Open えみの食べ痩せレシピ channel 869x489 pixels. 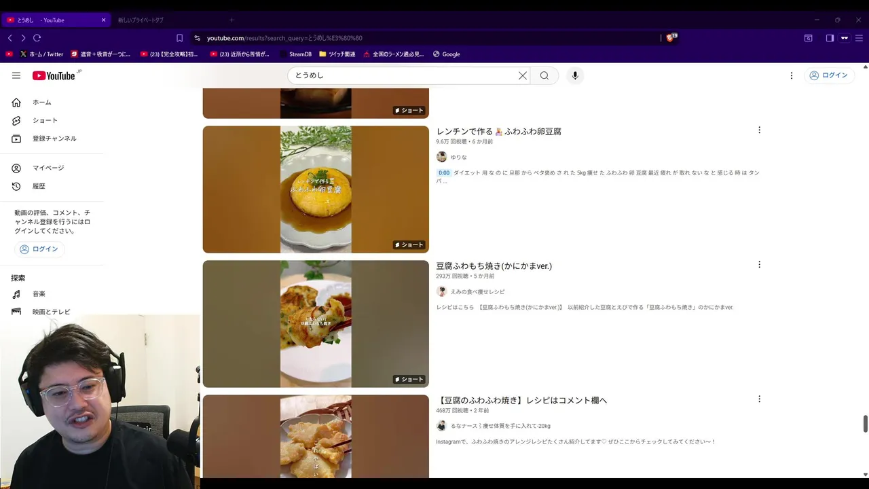(x=478, y=291)
